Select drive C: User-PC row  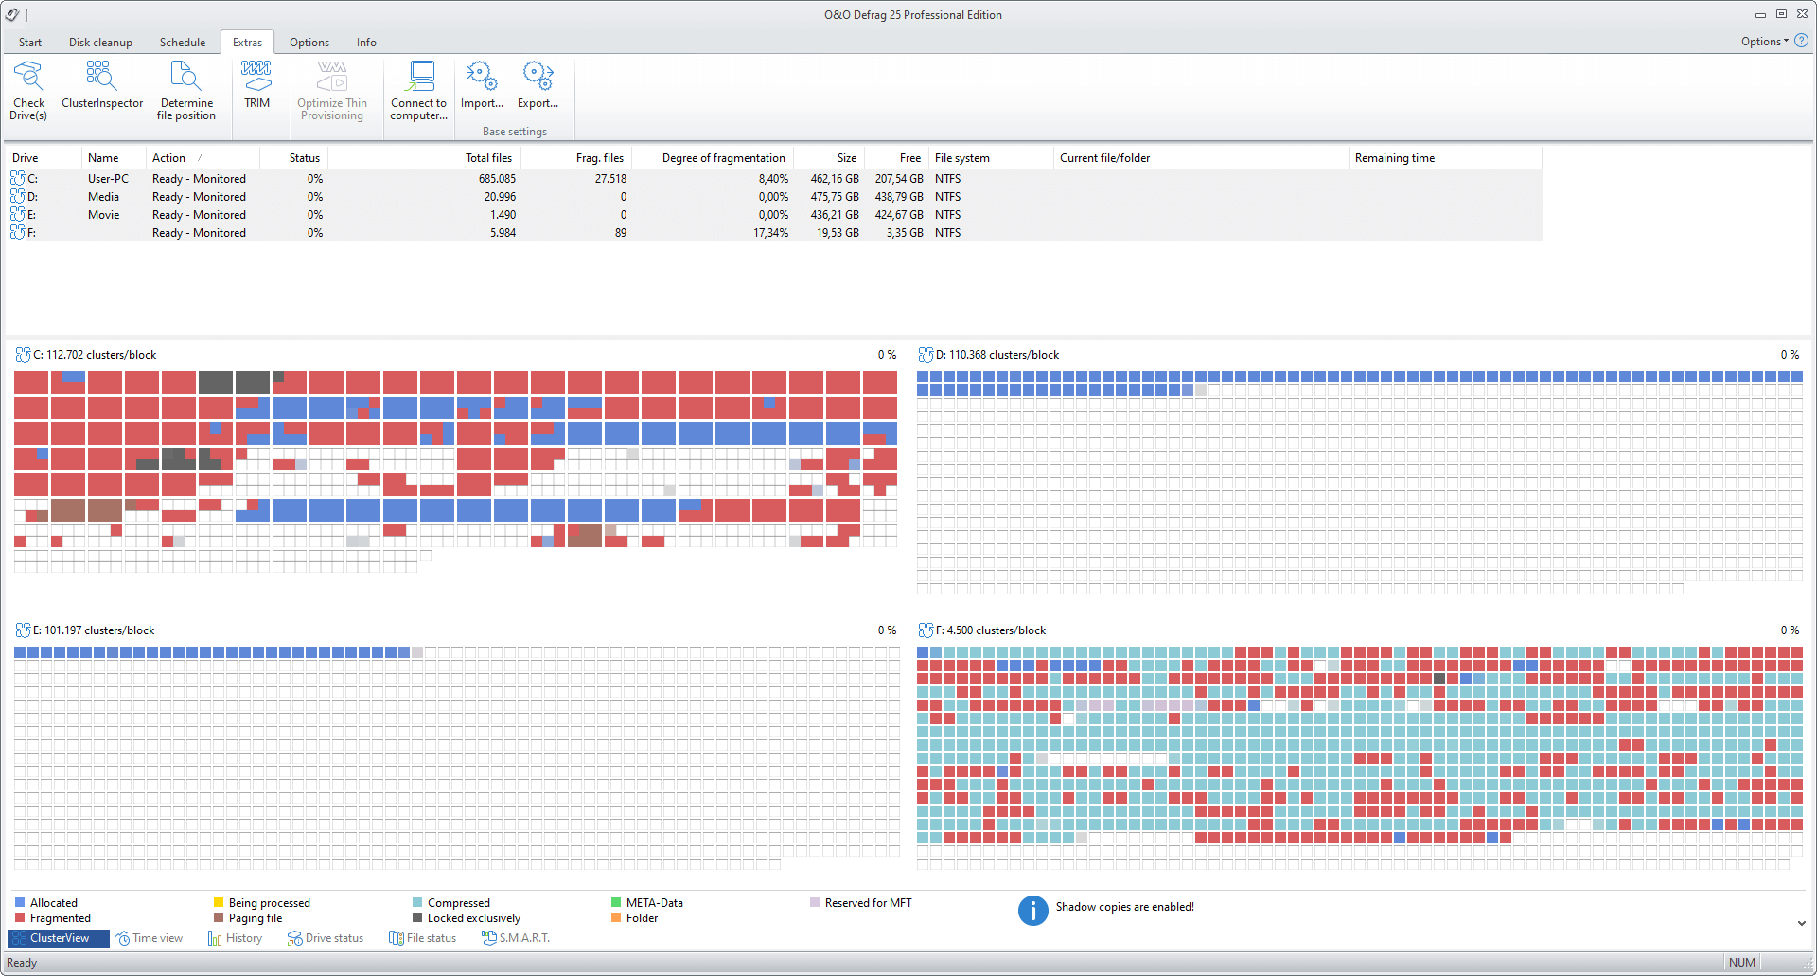pyautogui.click(x=108, y=179)
